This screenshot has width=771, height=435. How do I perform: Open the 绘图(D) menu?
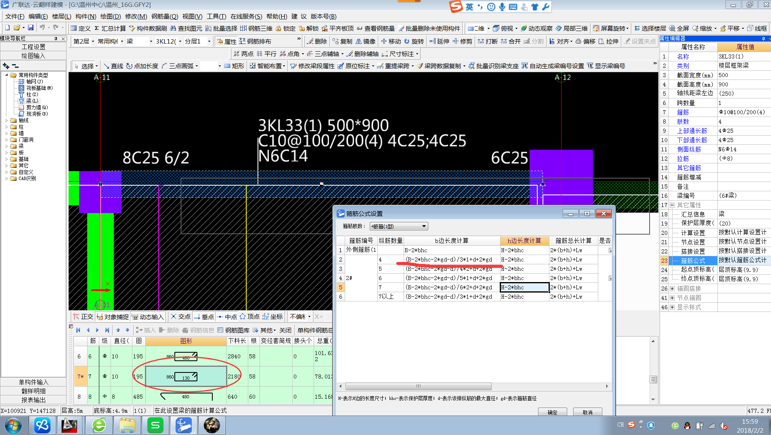(x=111, y=16)
